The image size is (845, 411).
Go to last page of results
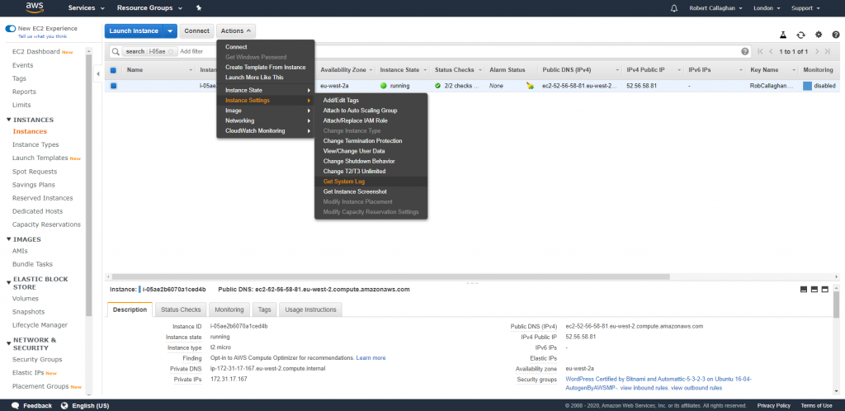pyautogui.click(x=828, y=52)
